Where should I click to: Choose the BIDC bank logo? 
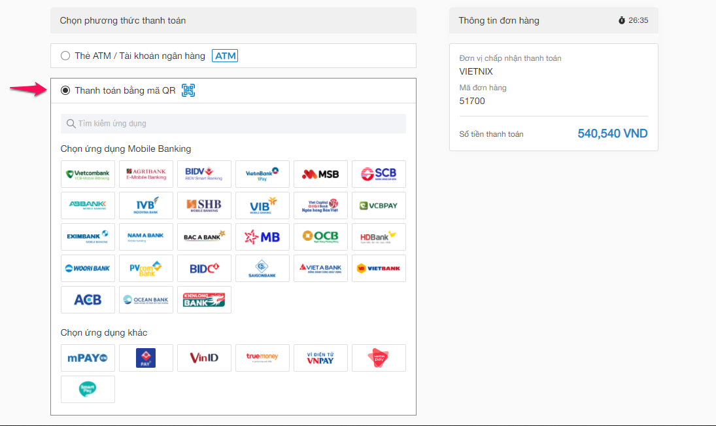pos(204,268)
